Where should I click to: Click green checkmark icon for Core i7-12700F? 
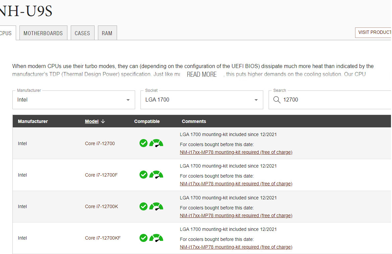[143, 175]
